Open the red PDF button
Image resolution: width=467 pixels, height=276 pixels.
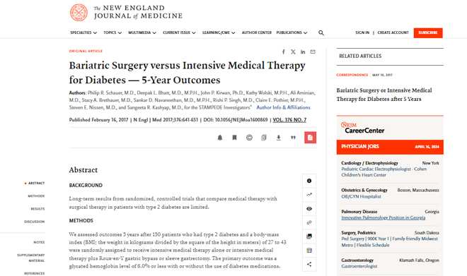(310, 138)
